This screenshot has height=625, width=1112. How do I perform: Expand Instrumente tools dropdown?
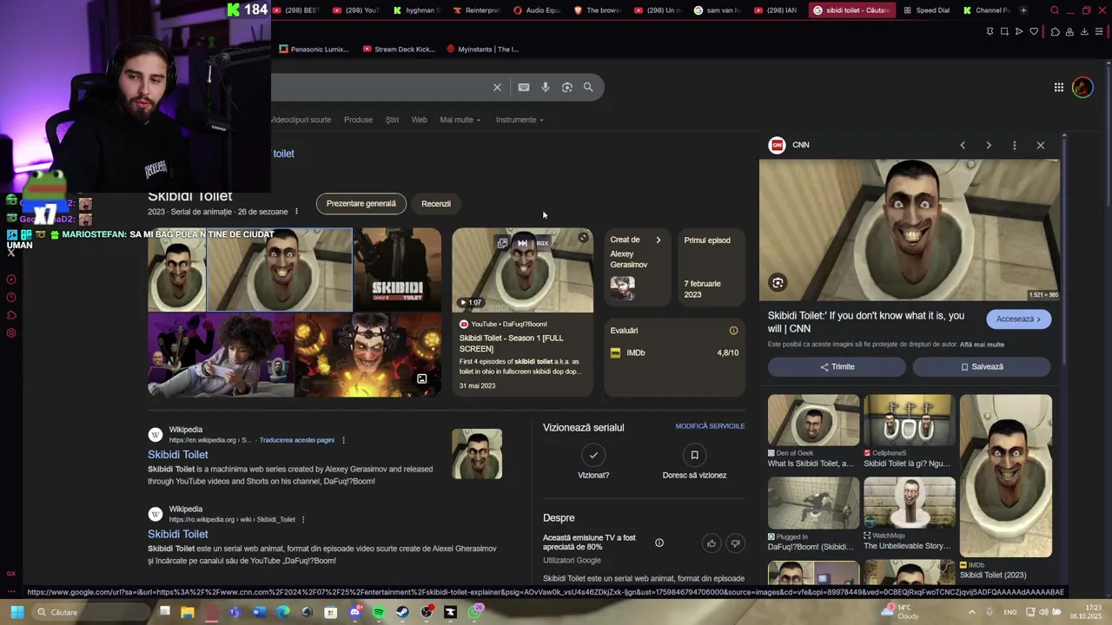pos(520,120)
